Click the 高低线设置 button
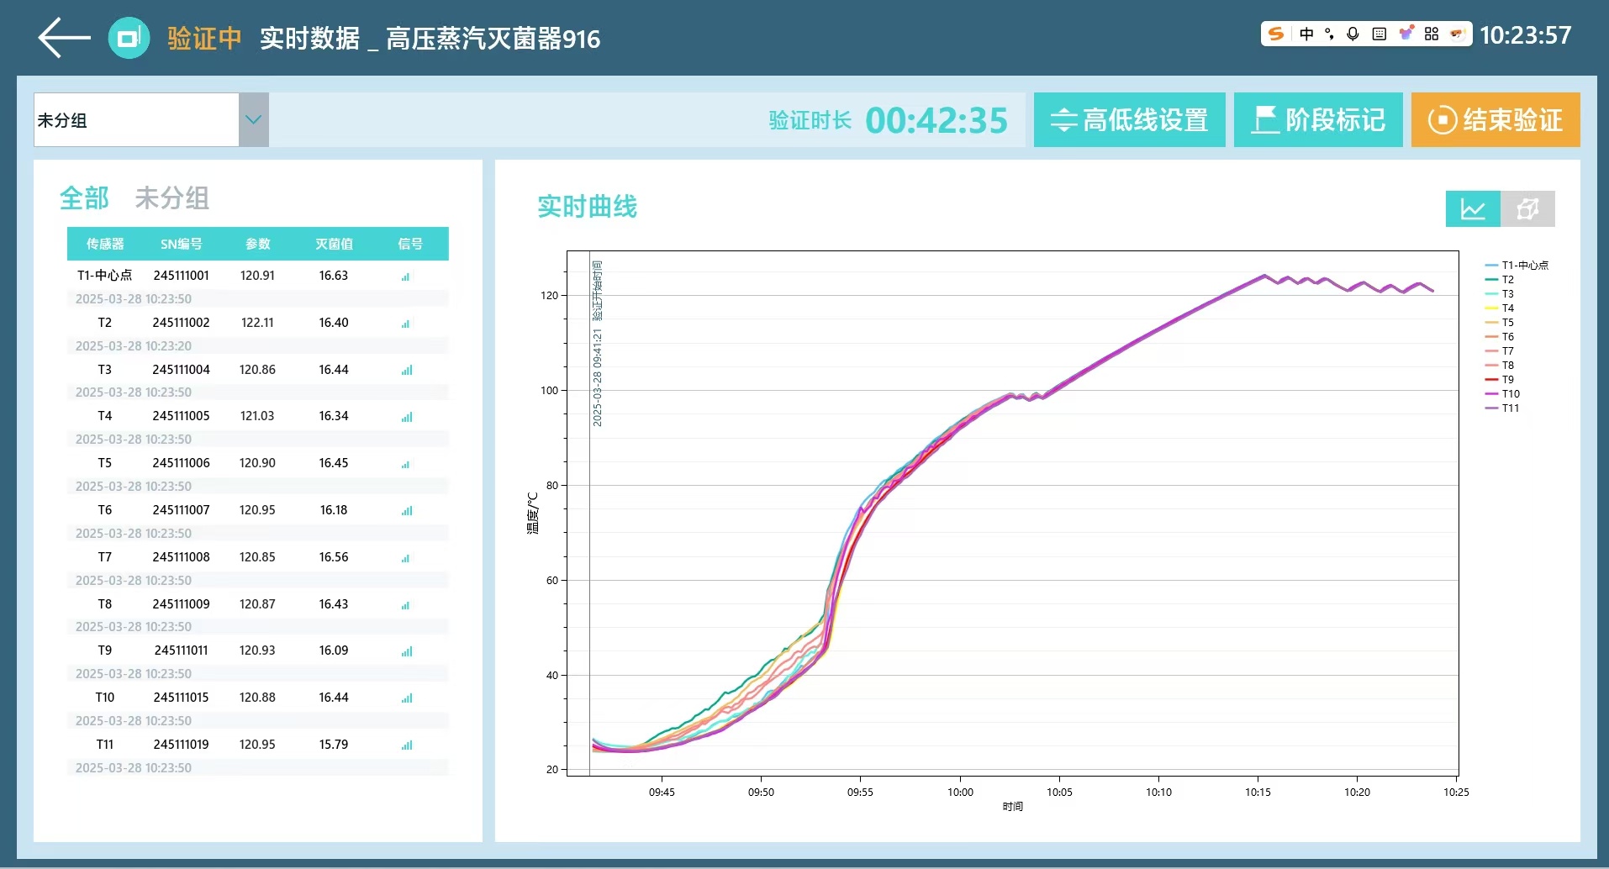1609x869 pixels. (1129, 119)
